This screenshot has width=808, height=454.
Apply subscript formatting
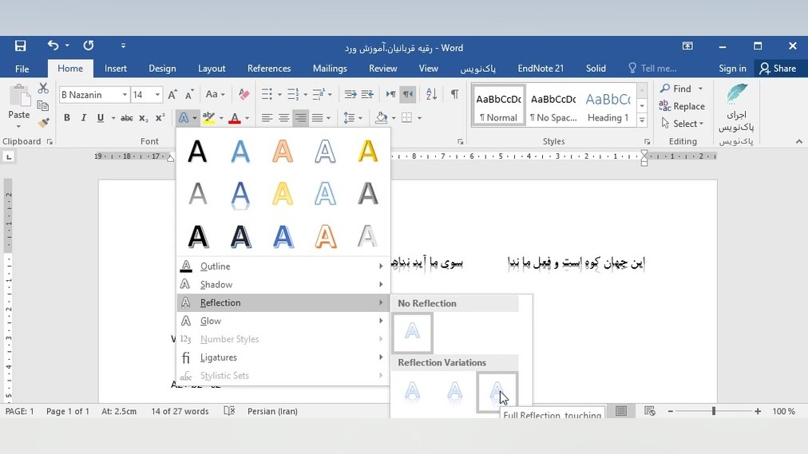click(x=144, y=118)
